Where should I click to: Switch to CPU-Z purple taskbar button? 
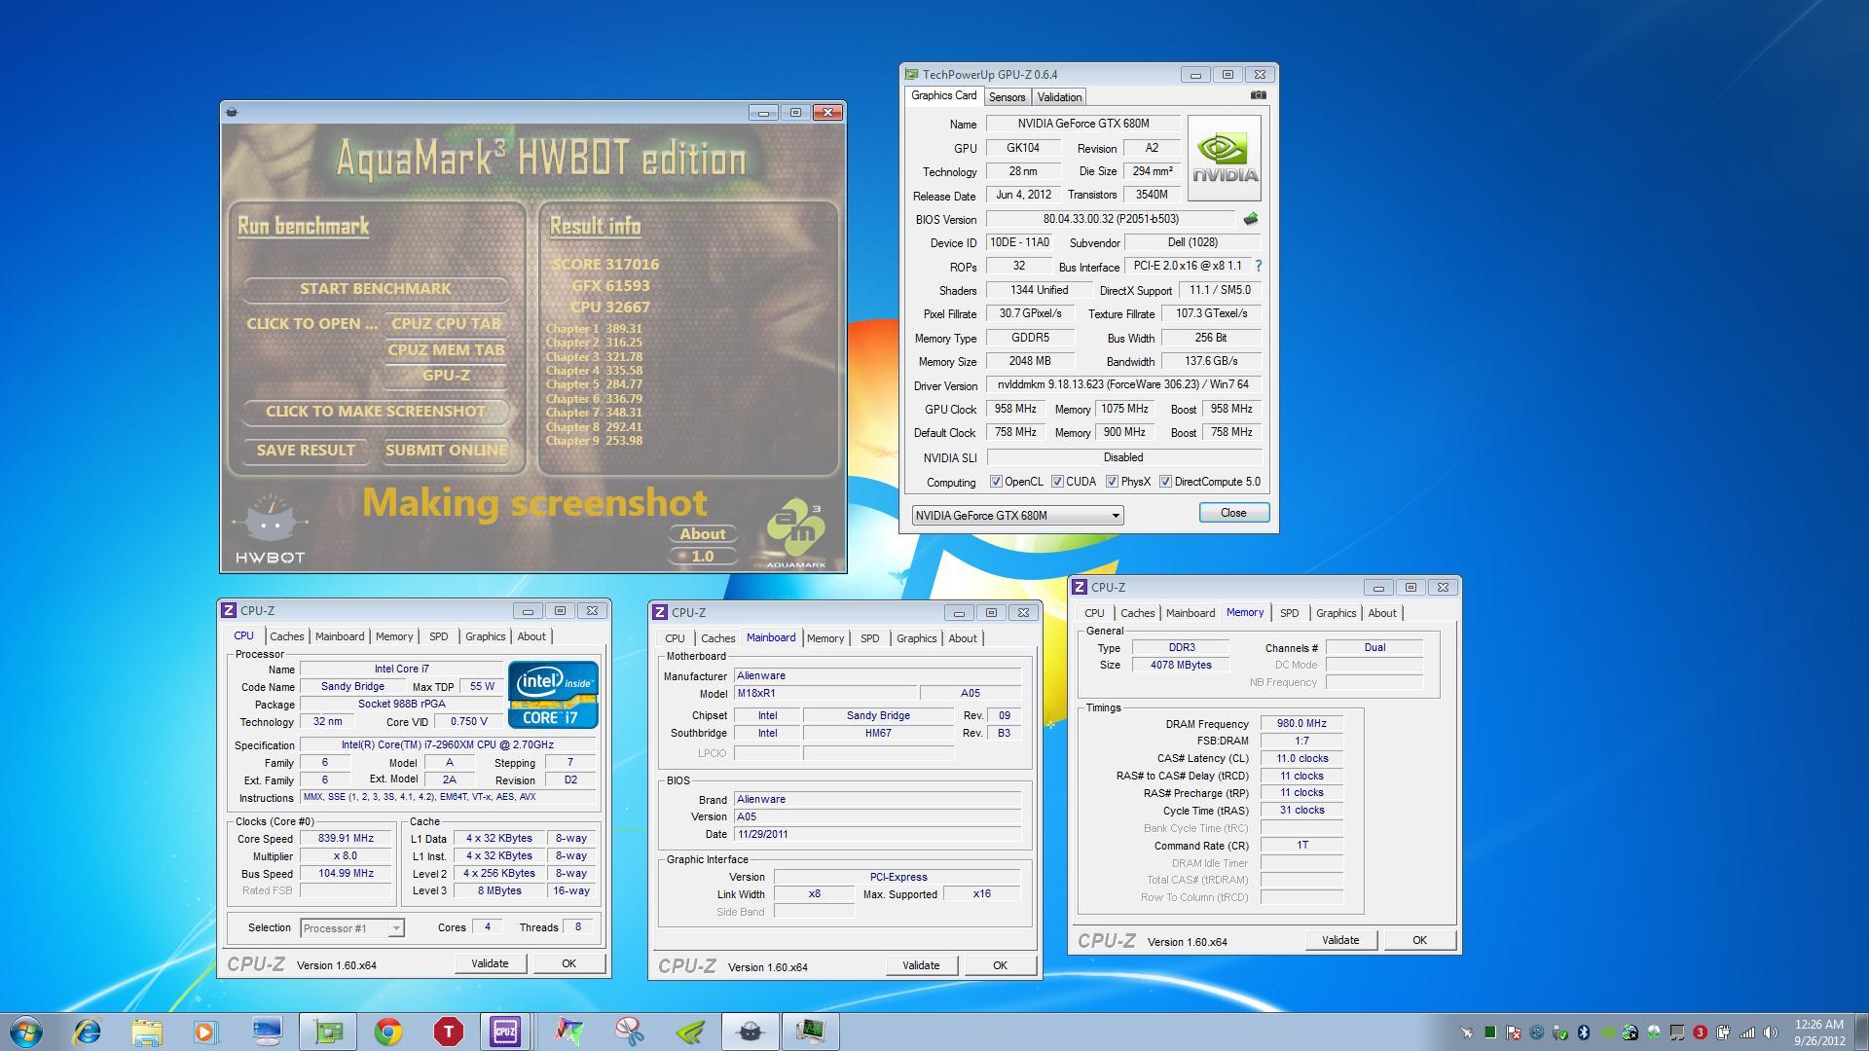tap(505, 1032)
